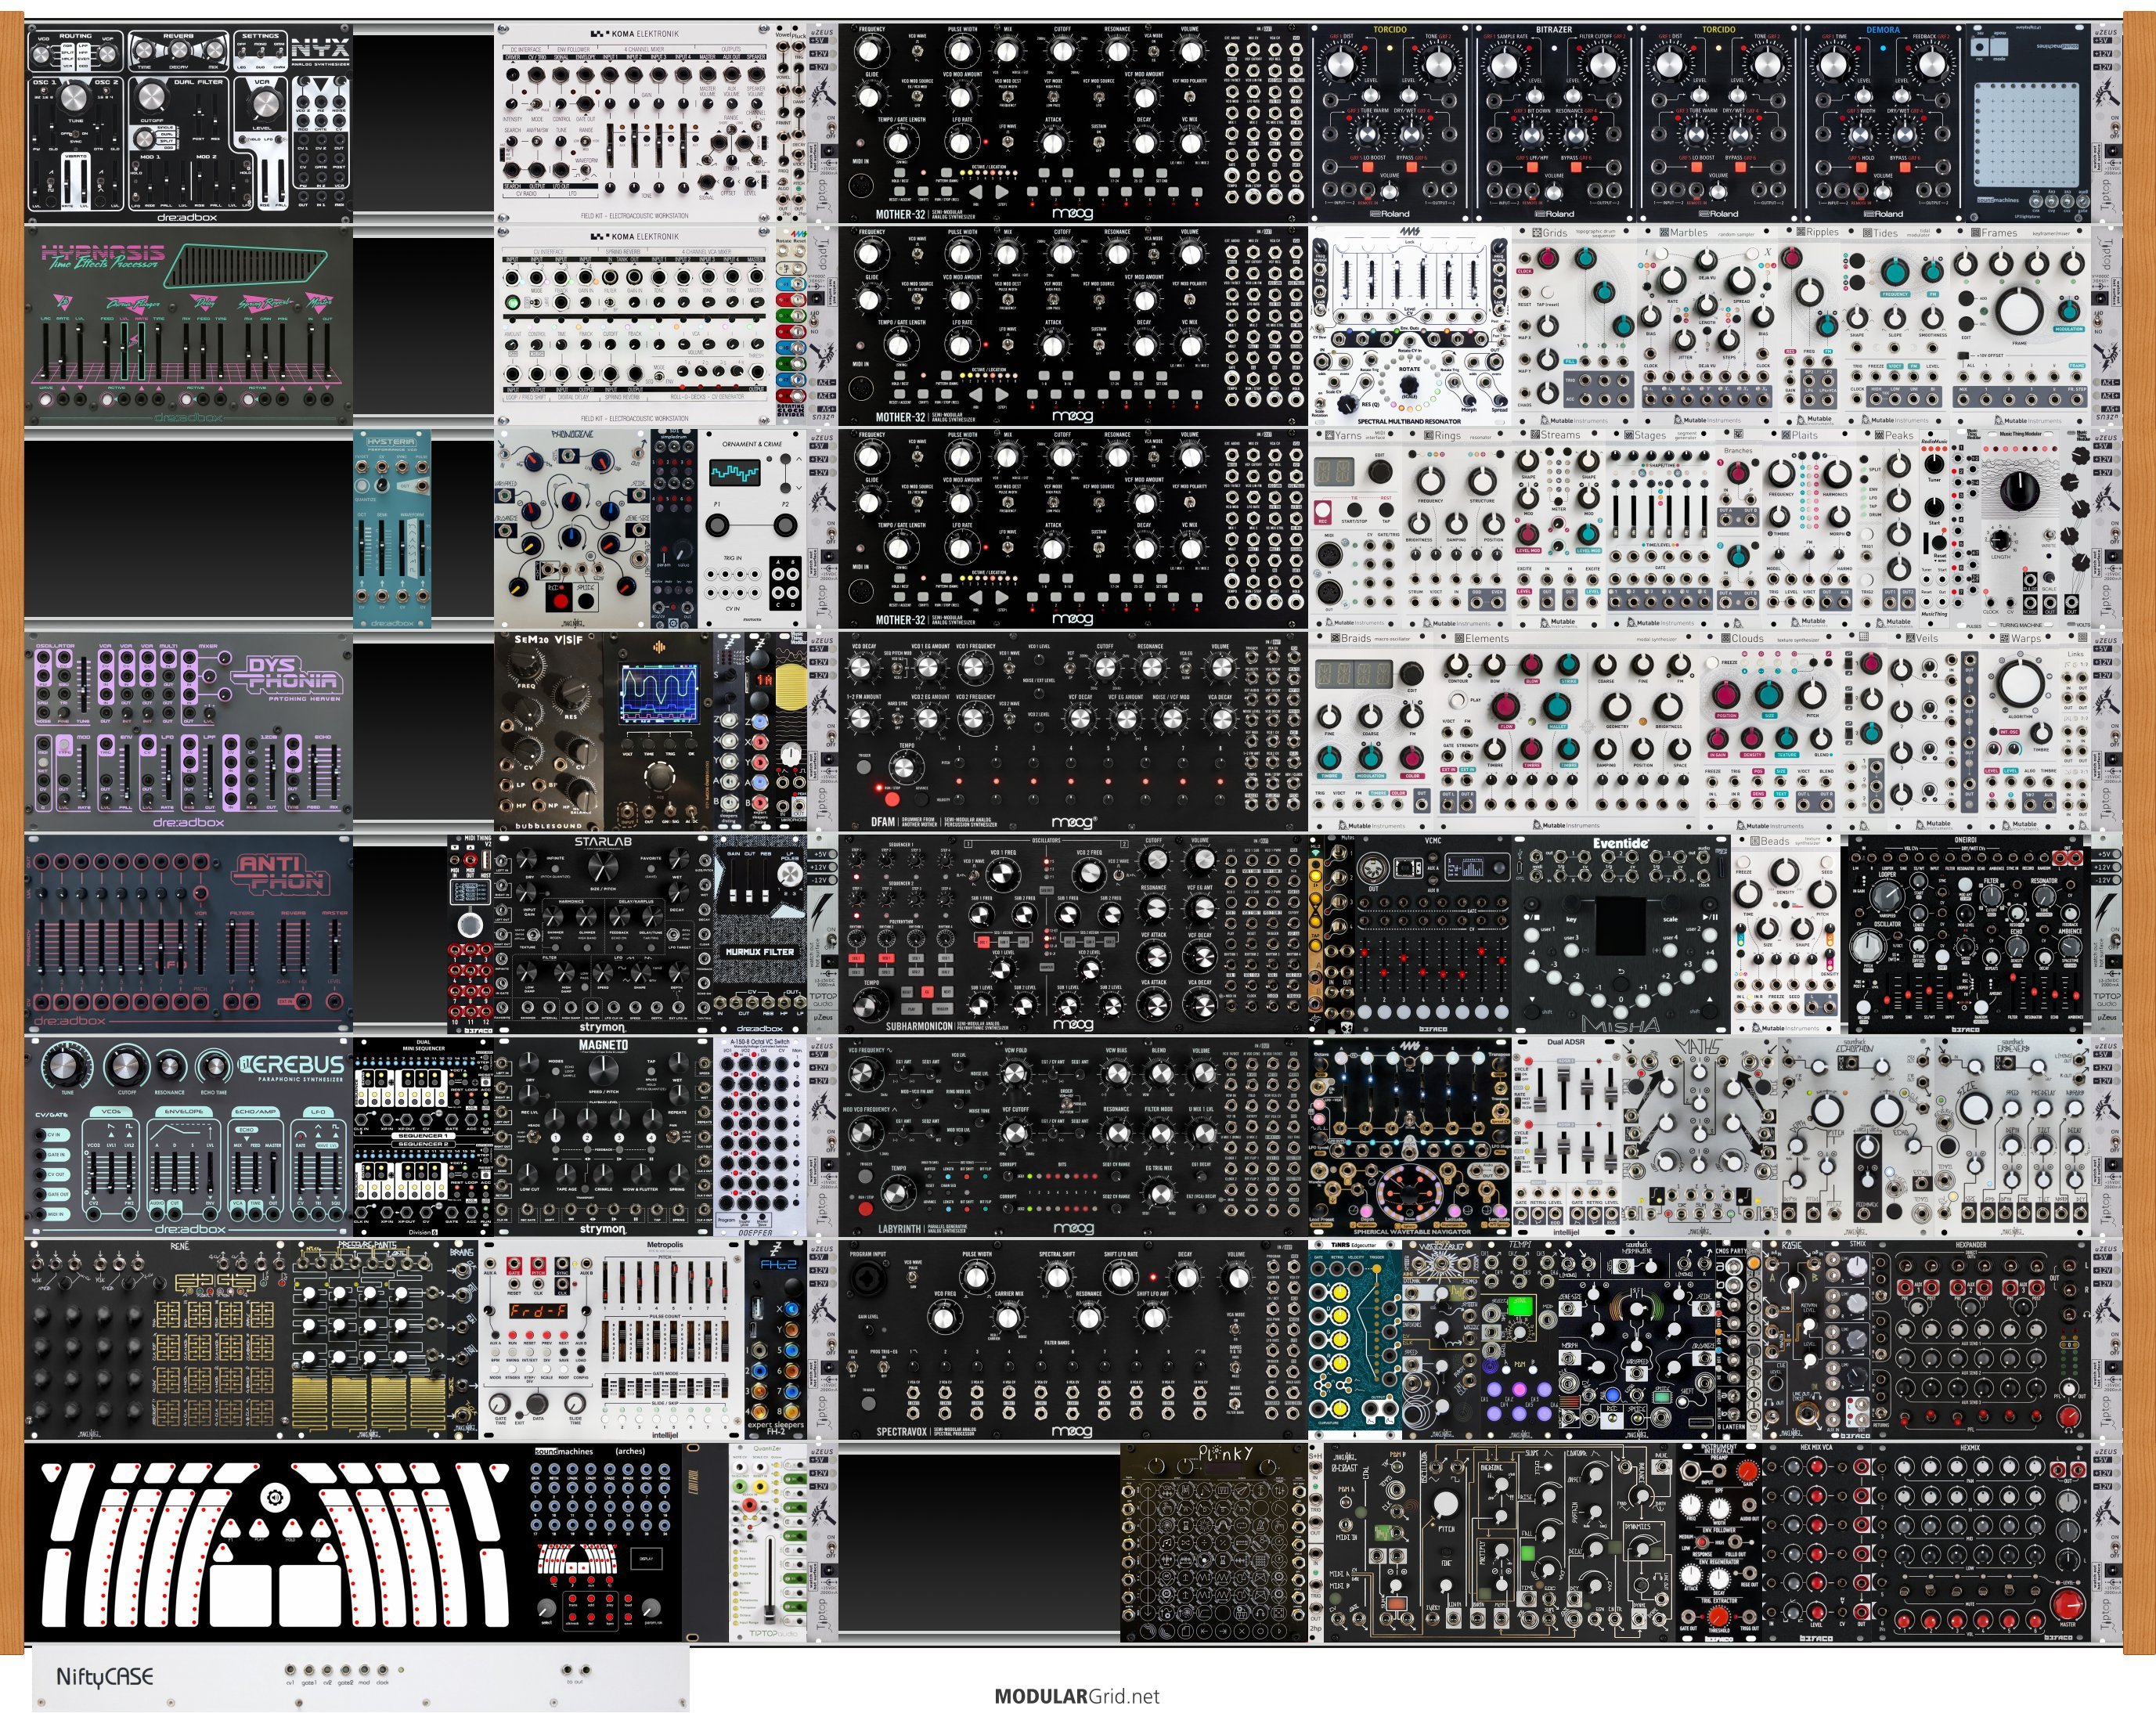Click the Phonogene module
This screenshot has height=1713, width=2156.
click(572, 528)
